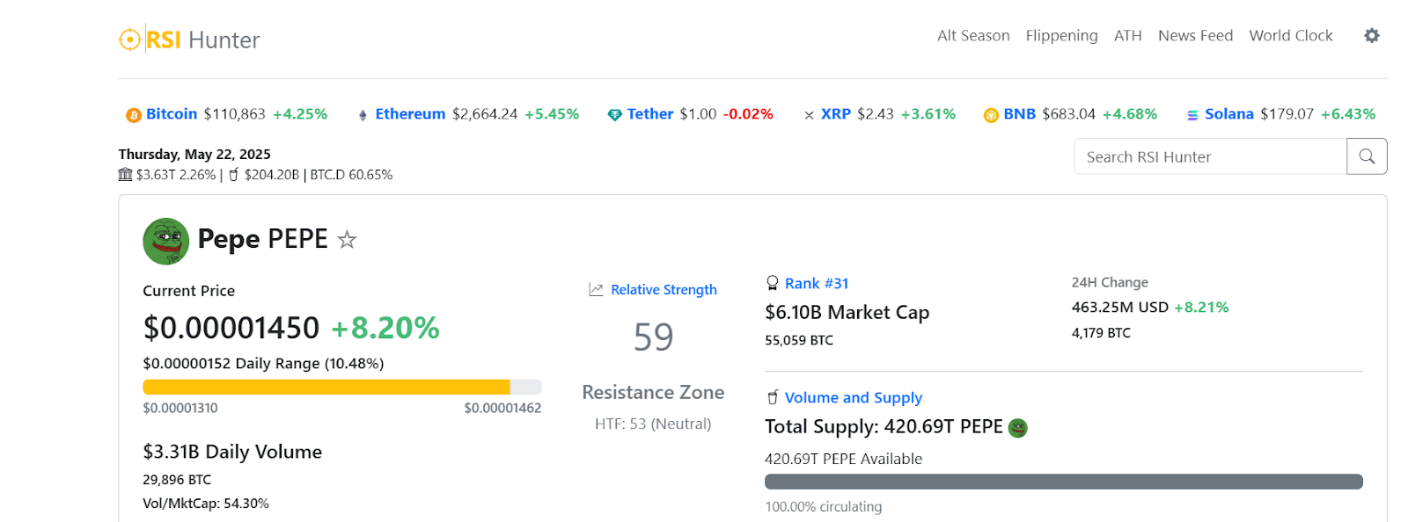Click the daily low $0.00001310
This screenshot has height=522, width=1408.
click(x=180, y=408)
